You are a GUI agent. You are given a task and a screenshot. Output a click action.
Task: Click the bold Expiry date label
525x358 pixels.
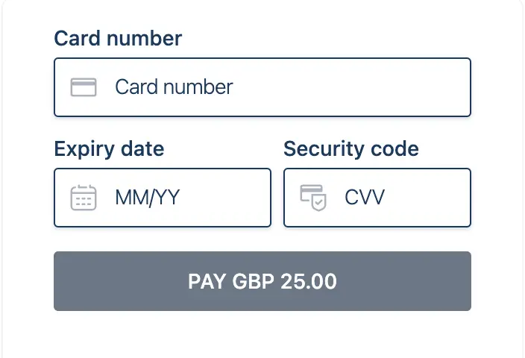(109, 149)
